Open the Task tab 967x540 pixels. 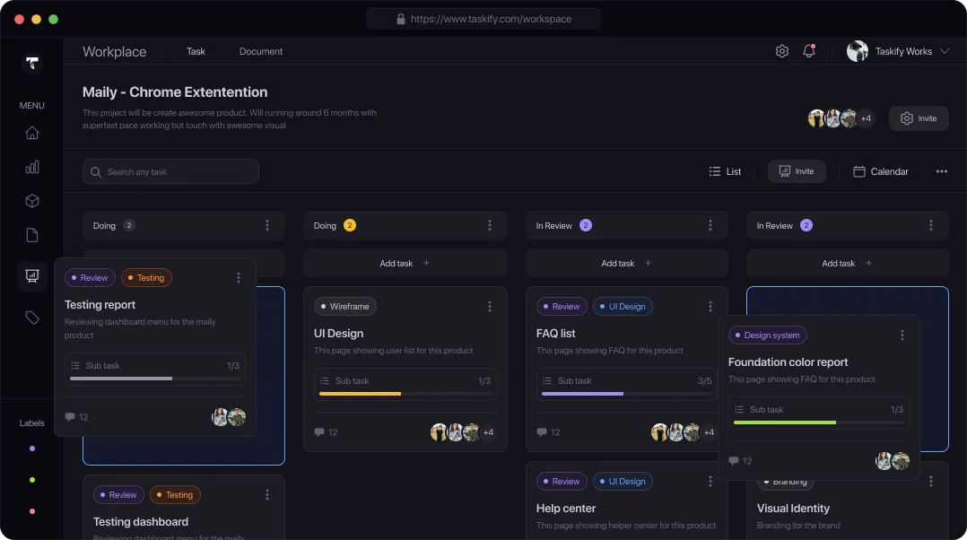coord(196,51)
